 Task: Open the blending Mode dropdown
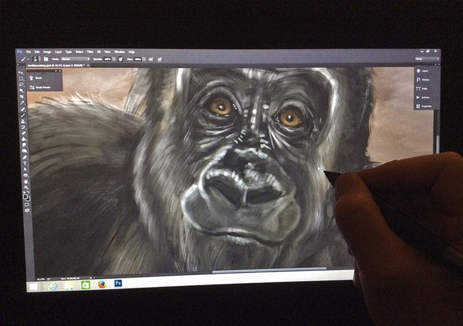point(74,59)
